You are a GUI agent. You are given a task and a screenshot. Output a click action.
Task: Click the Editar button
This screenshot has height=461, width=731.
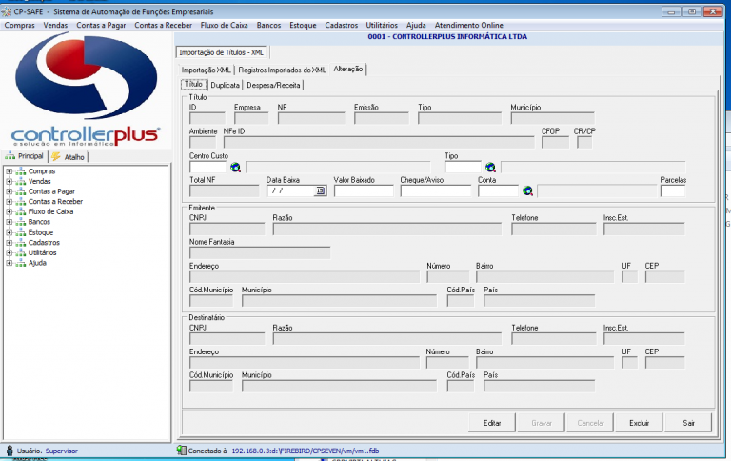point(492,423)
